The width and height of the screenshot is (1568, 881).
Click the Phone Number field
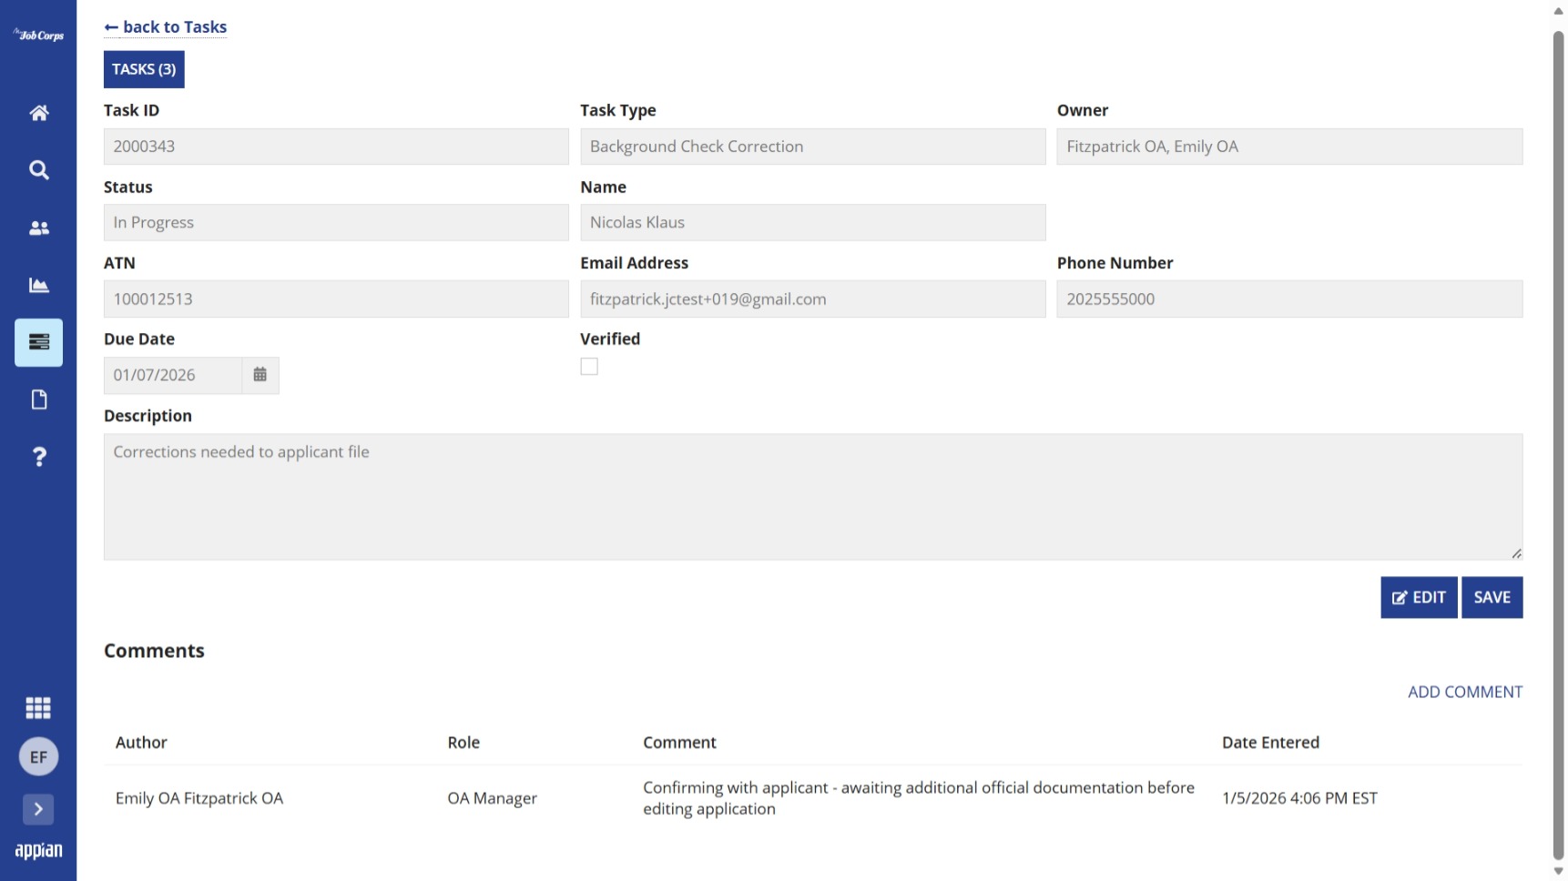tap(1289, 299)
